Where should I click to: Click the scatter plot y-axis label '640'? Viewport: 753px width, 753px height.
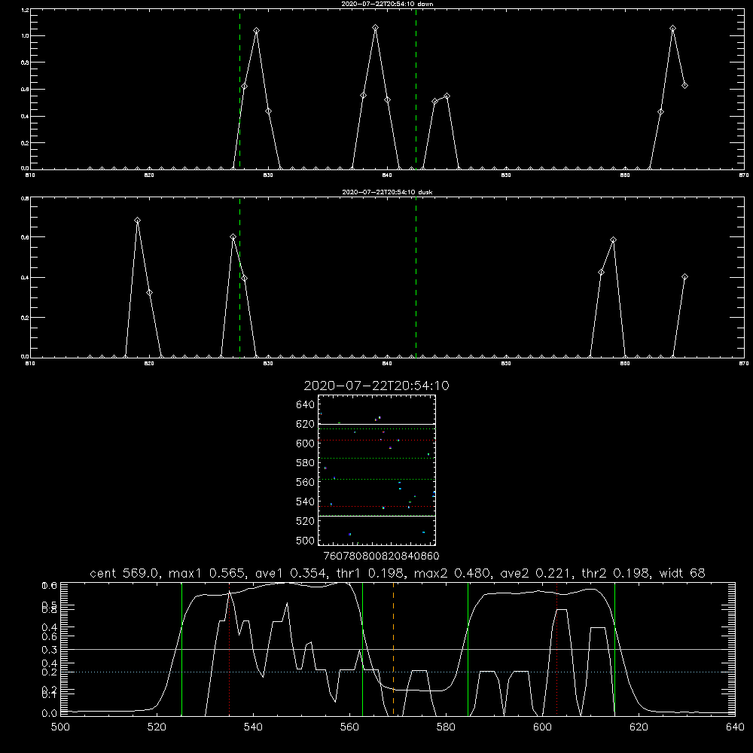(x=306, y=404)
